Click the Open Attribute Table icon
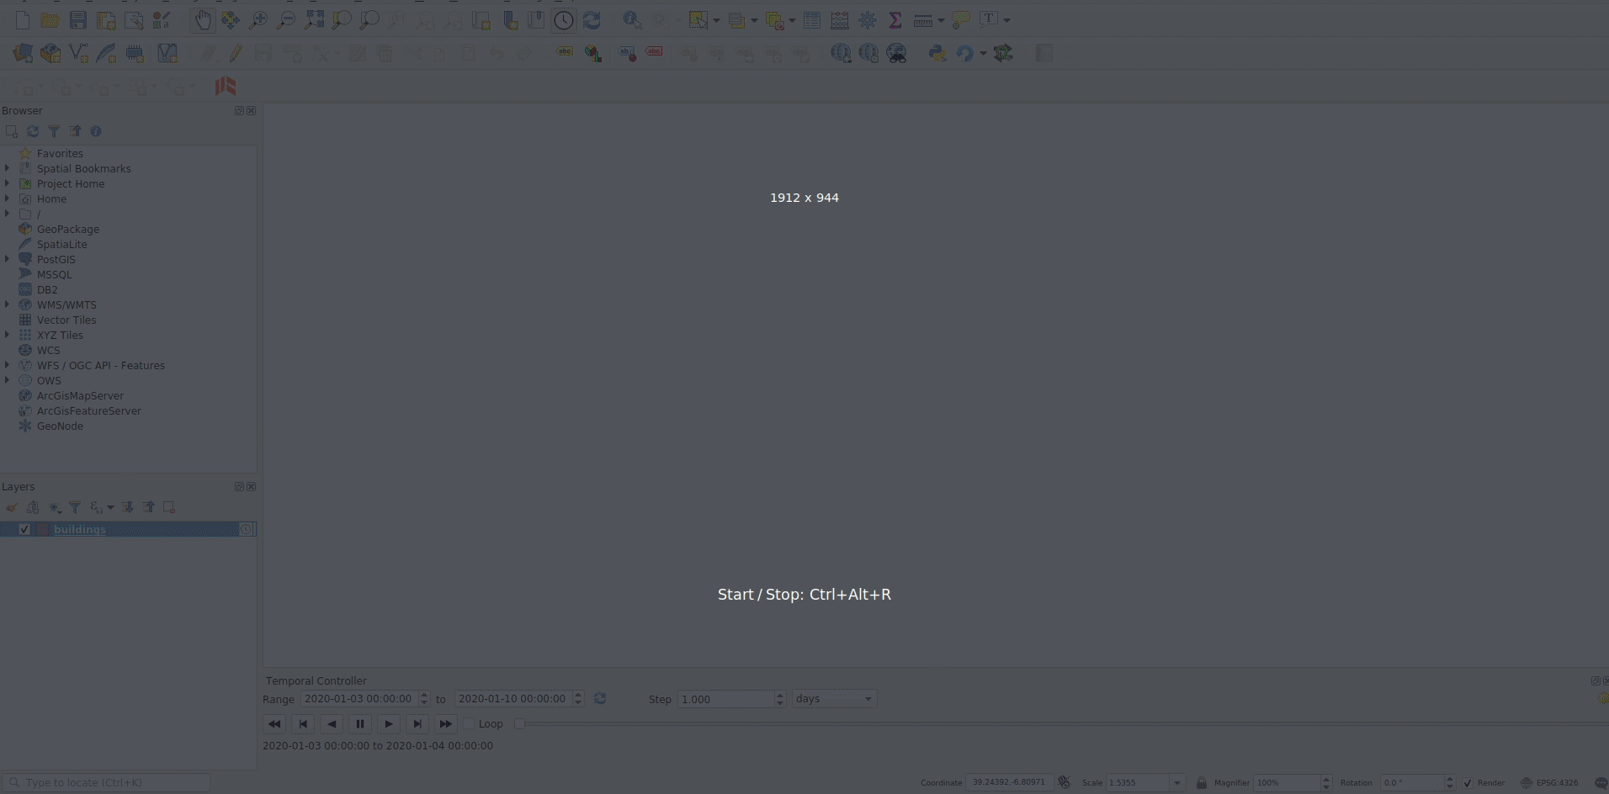The image size is (1609, 794). click(x=812, y=20)
